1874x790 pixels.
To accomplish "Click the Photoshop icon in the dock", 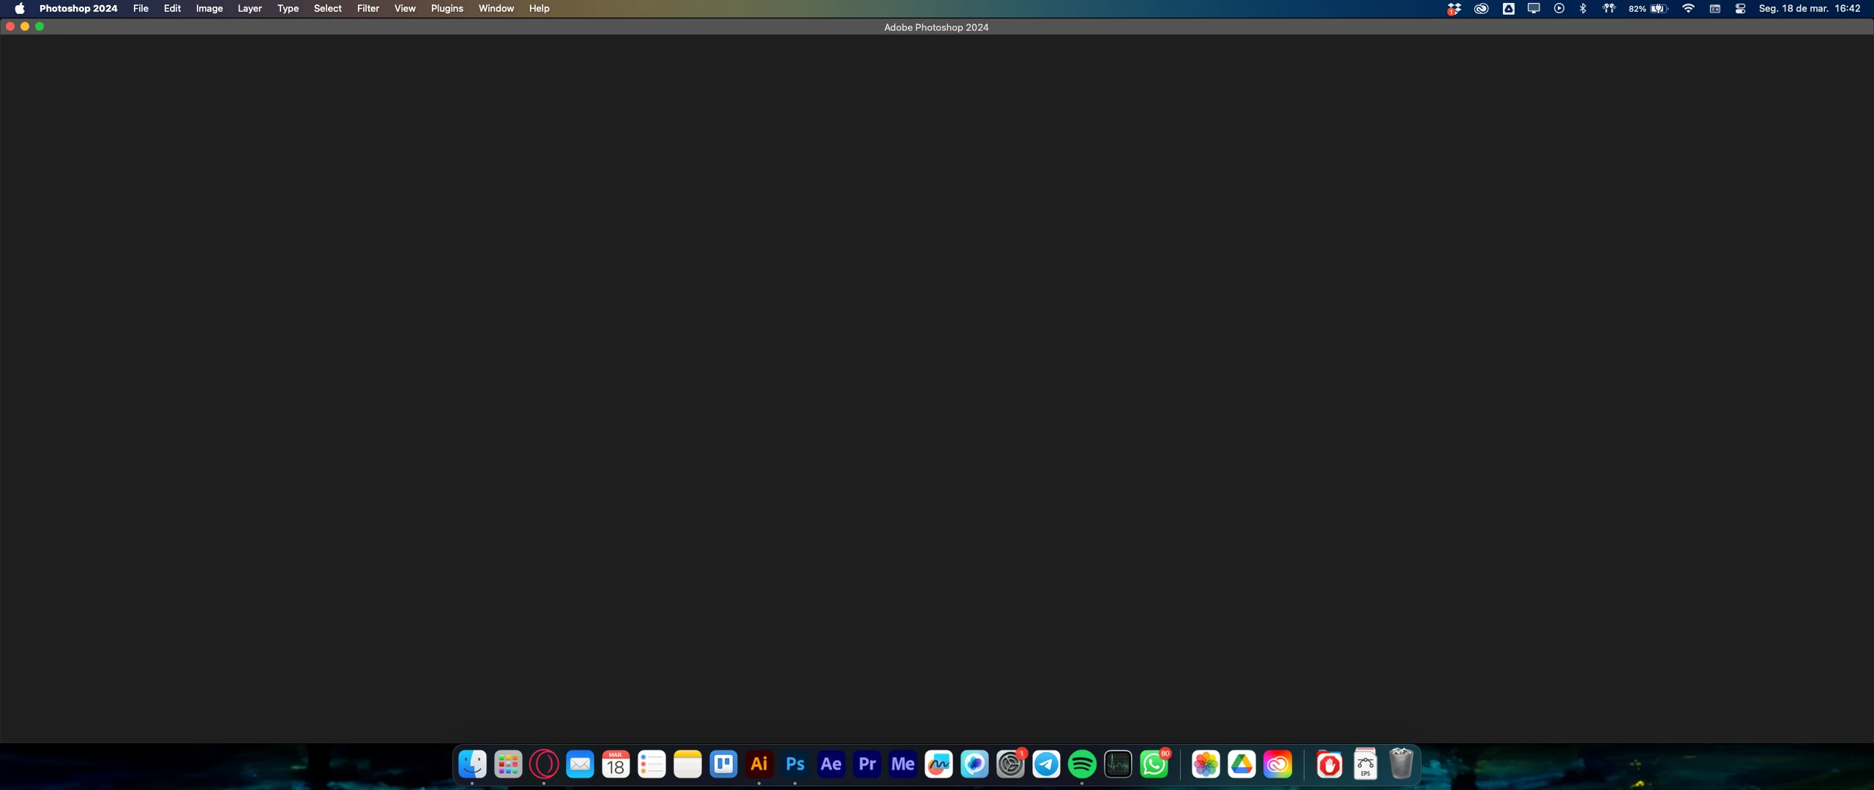I will [x=795, y=764].
